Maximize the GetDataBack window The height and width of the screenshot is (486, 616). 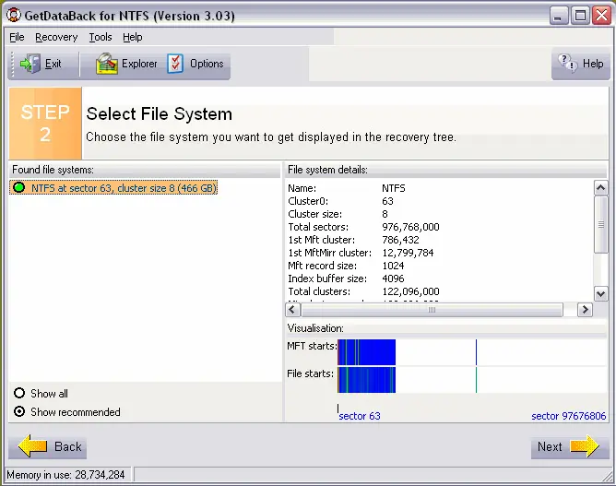(580, 16)
